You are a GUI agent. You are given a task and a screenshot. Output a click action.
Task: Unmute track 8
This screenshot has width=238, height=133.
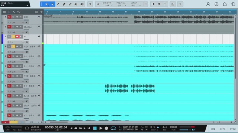coord(9,86)
